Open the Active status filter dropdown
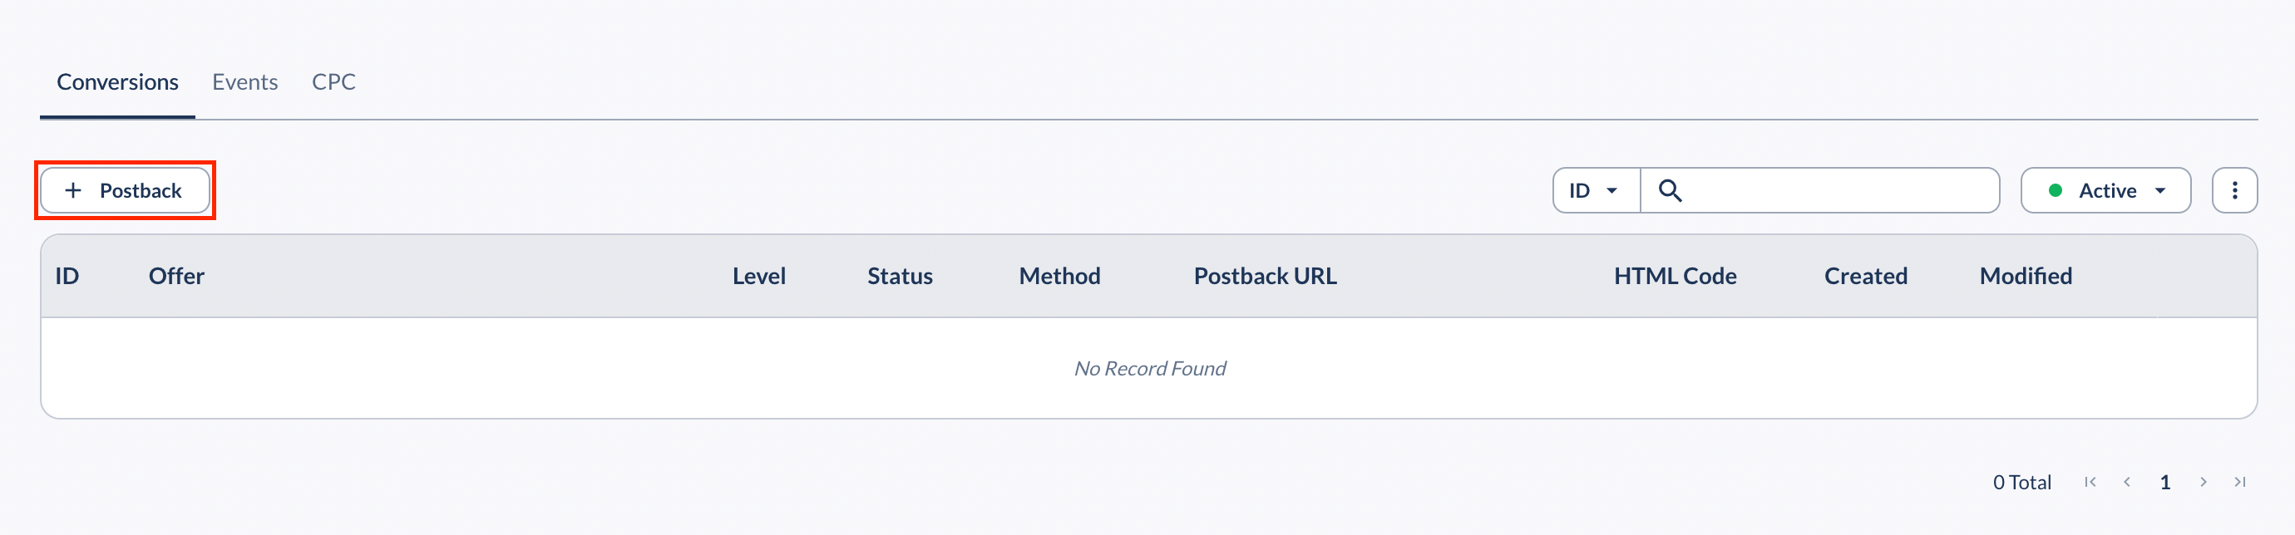The image size is (2295, 535). (2105, 190)
